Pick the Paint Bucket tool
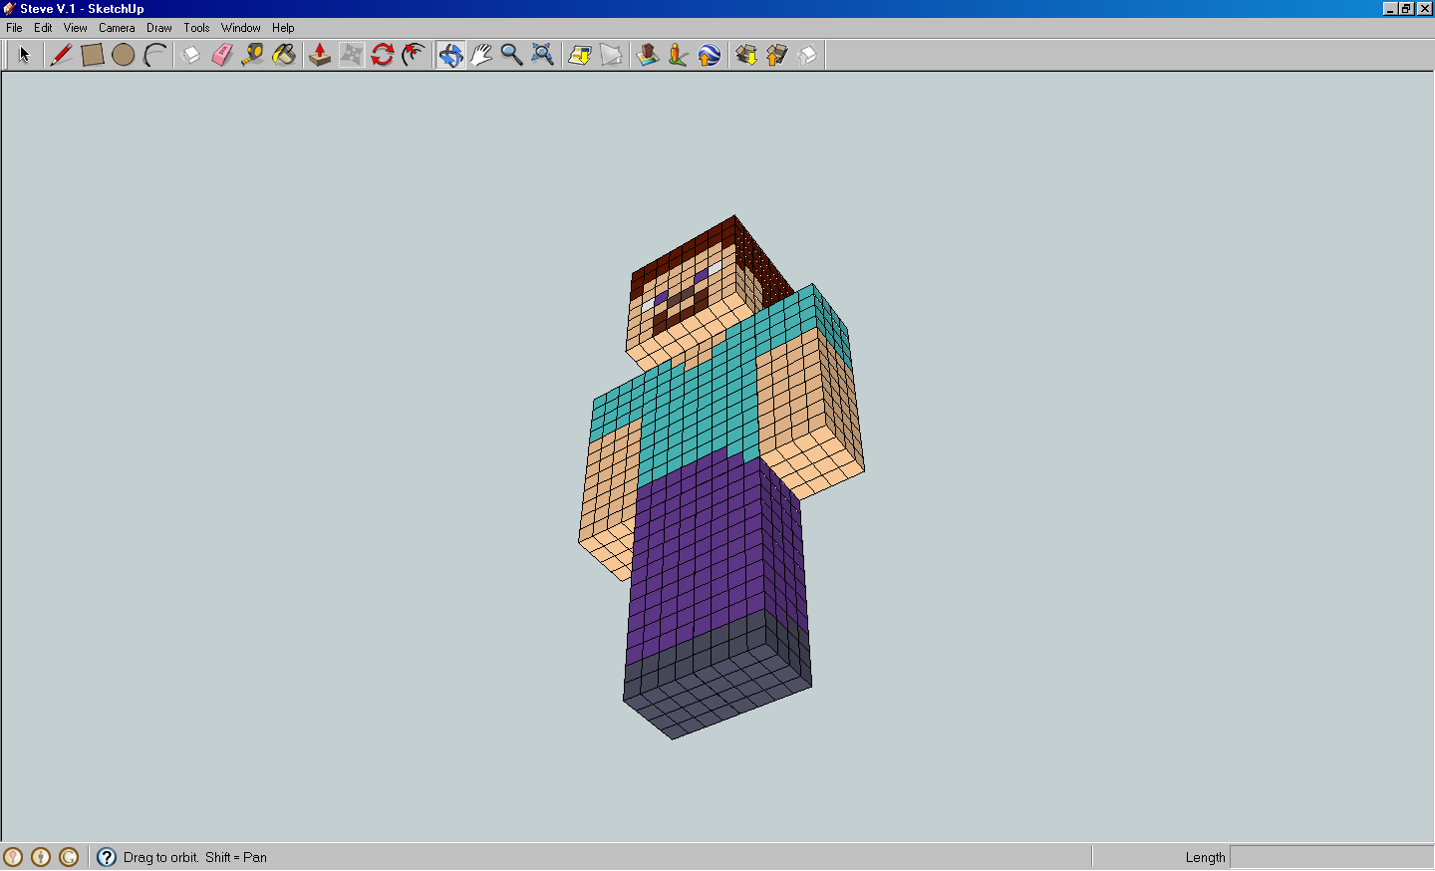The image size is (1435, 871). (x=284, y=55)
